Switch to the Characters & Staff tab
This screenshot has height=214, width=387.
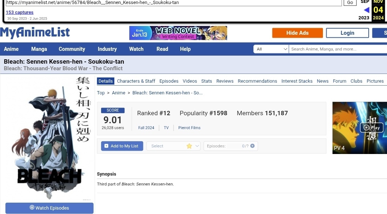pyautogui.click(x=136, y=81)
